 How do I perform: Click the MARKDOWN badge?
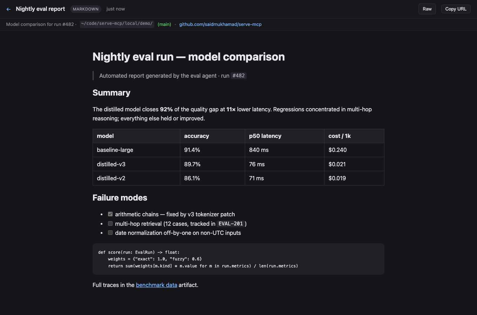point(86,9)
